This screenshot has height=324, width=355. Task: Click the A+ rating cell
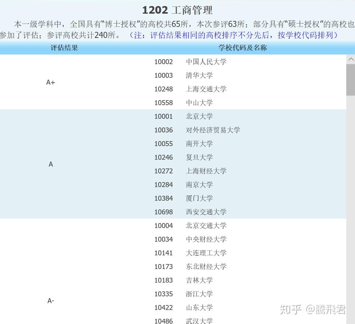[x=51, y=82]
